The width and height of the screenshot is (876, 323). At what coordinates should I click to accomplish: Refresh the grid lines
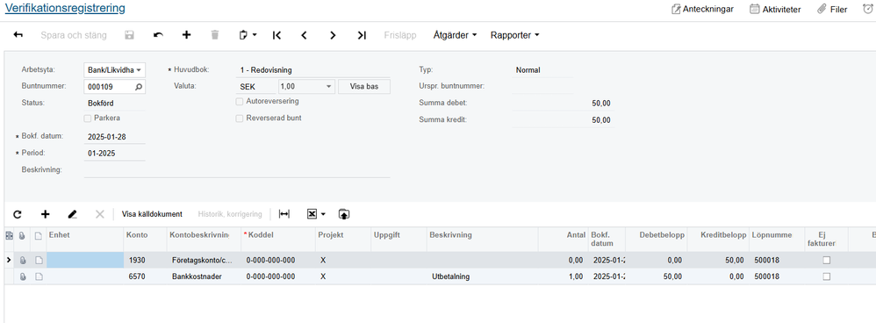[x=18, y=214]
